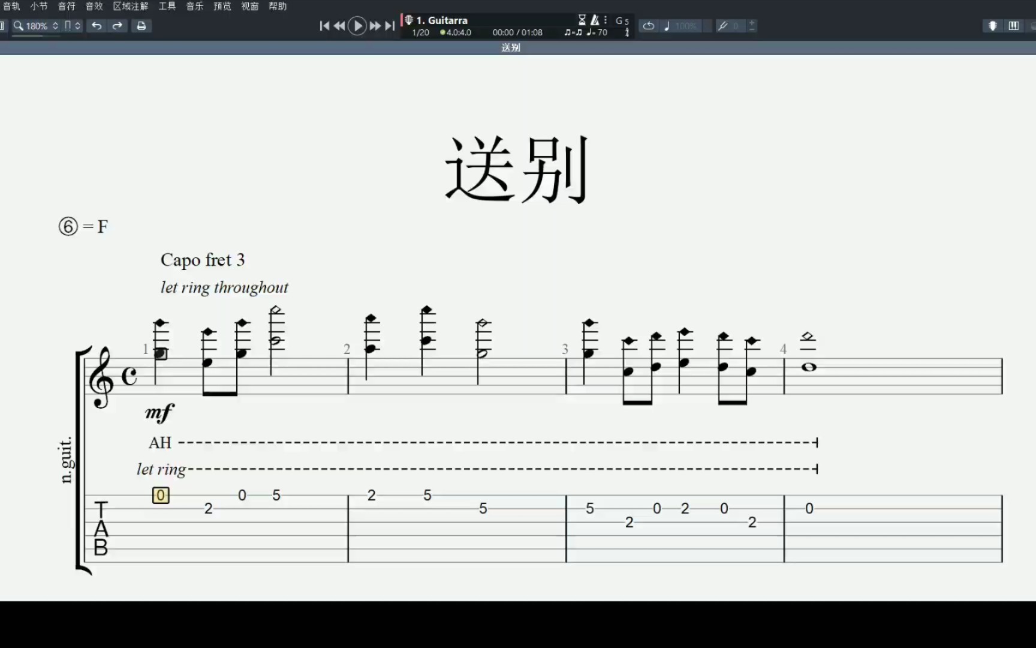Open the 小节 (Bar) menu

tap(39, 6)
